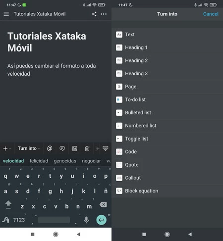Choose the felicidad word suggestion
Viewport: 223px width, 241px height.
tap(39, 161)
